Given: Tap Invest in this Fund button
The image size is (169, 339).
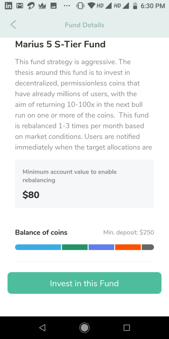Looking at the screenshot, I should 84,283.
